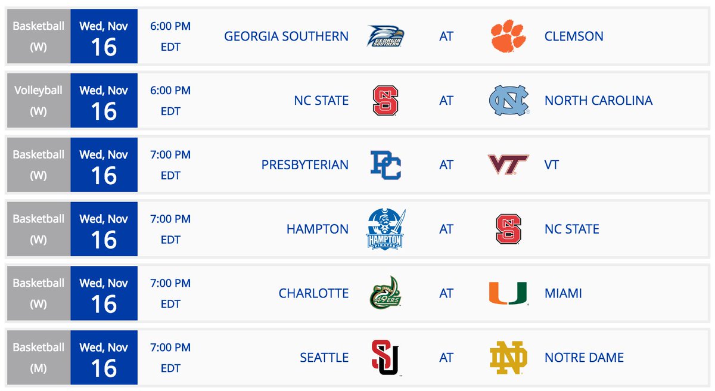The image size is (715, 391).
Task: Click the NC State logo in volleyball row
Action: click(386, 100)
